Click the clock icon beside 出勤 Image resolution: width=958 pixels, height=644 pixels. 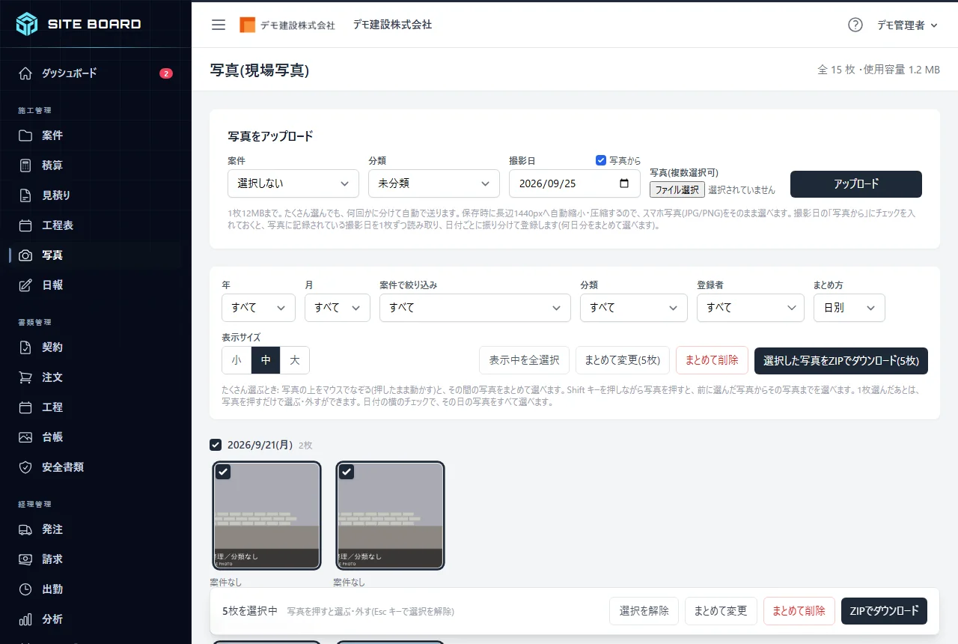tap(25, 589)
